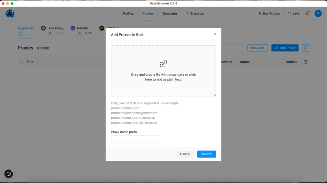Toggle the select-all checkbox beside Title

click(x=21, y=62)
